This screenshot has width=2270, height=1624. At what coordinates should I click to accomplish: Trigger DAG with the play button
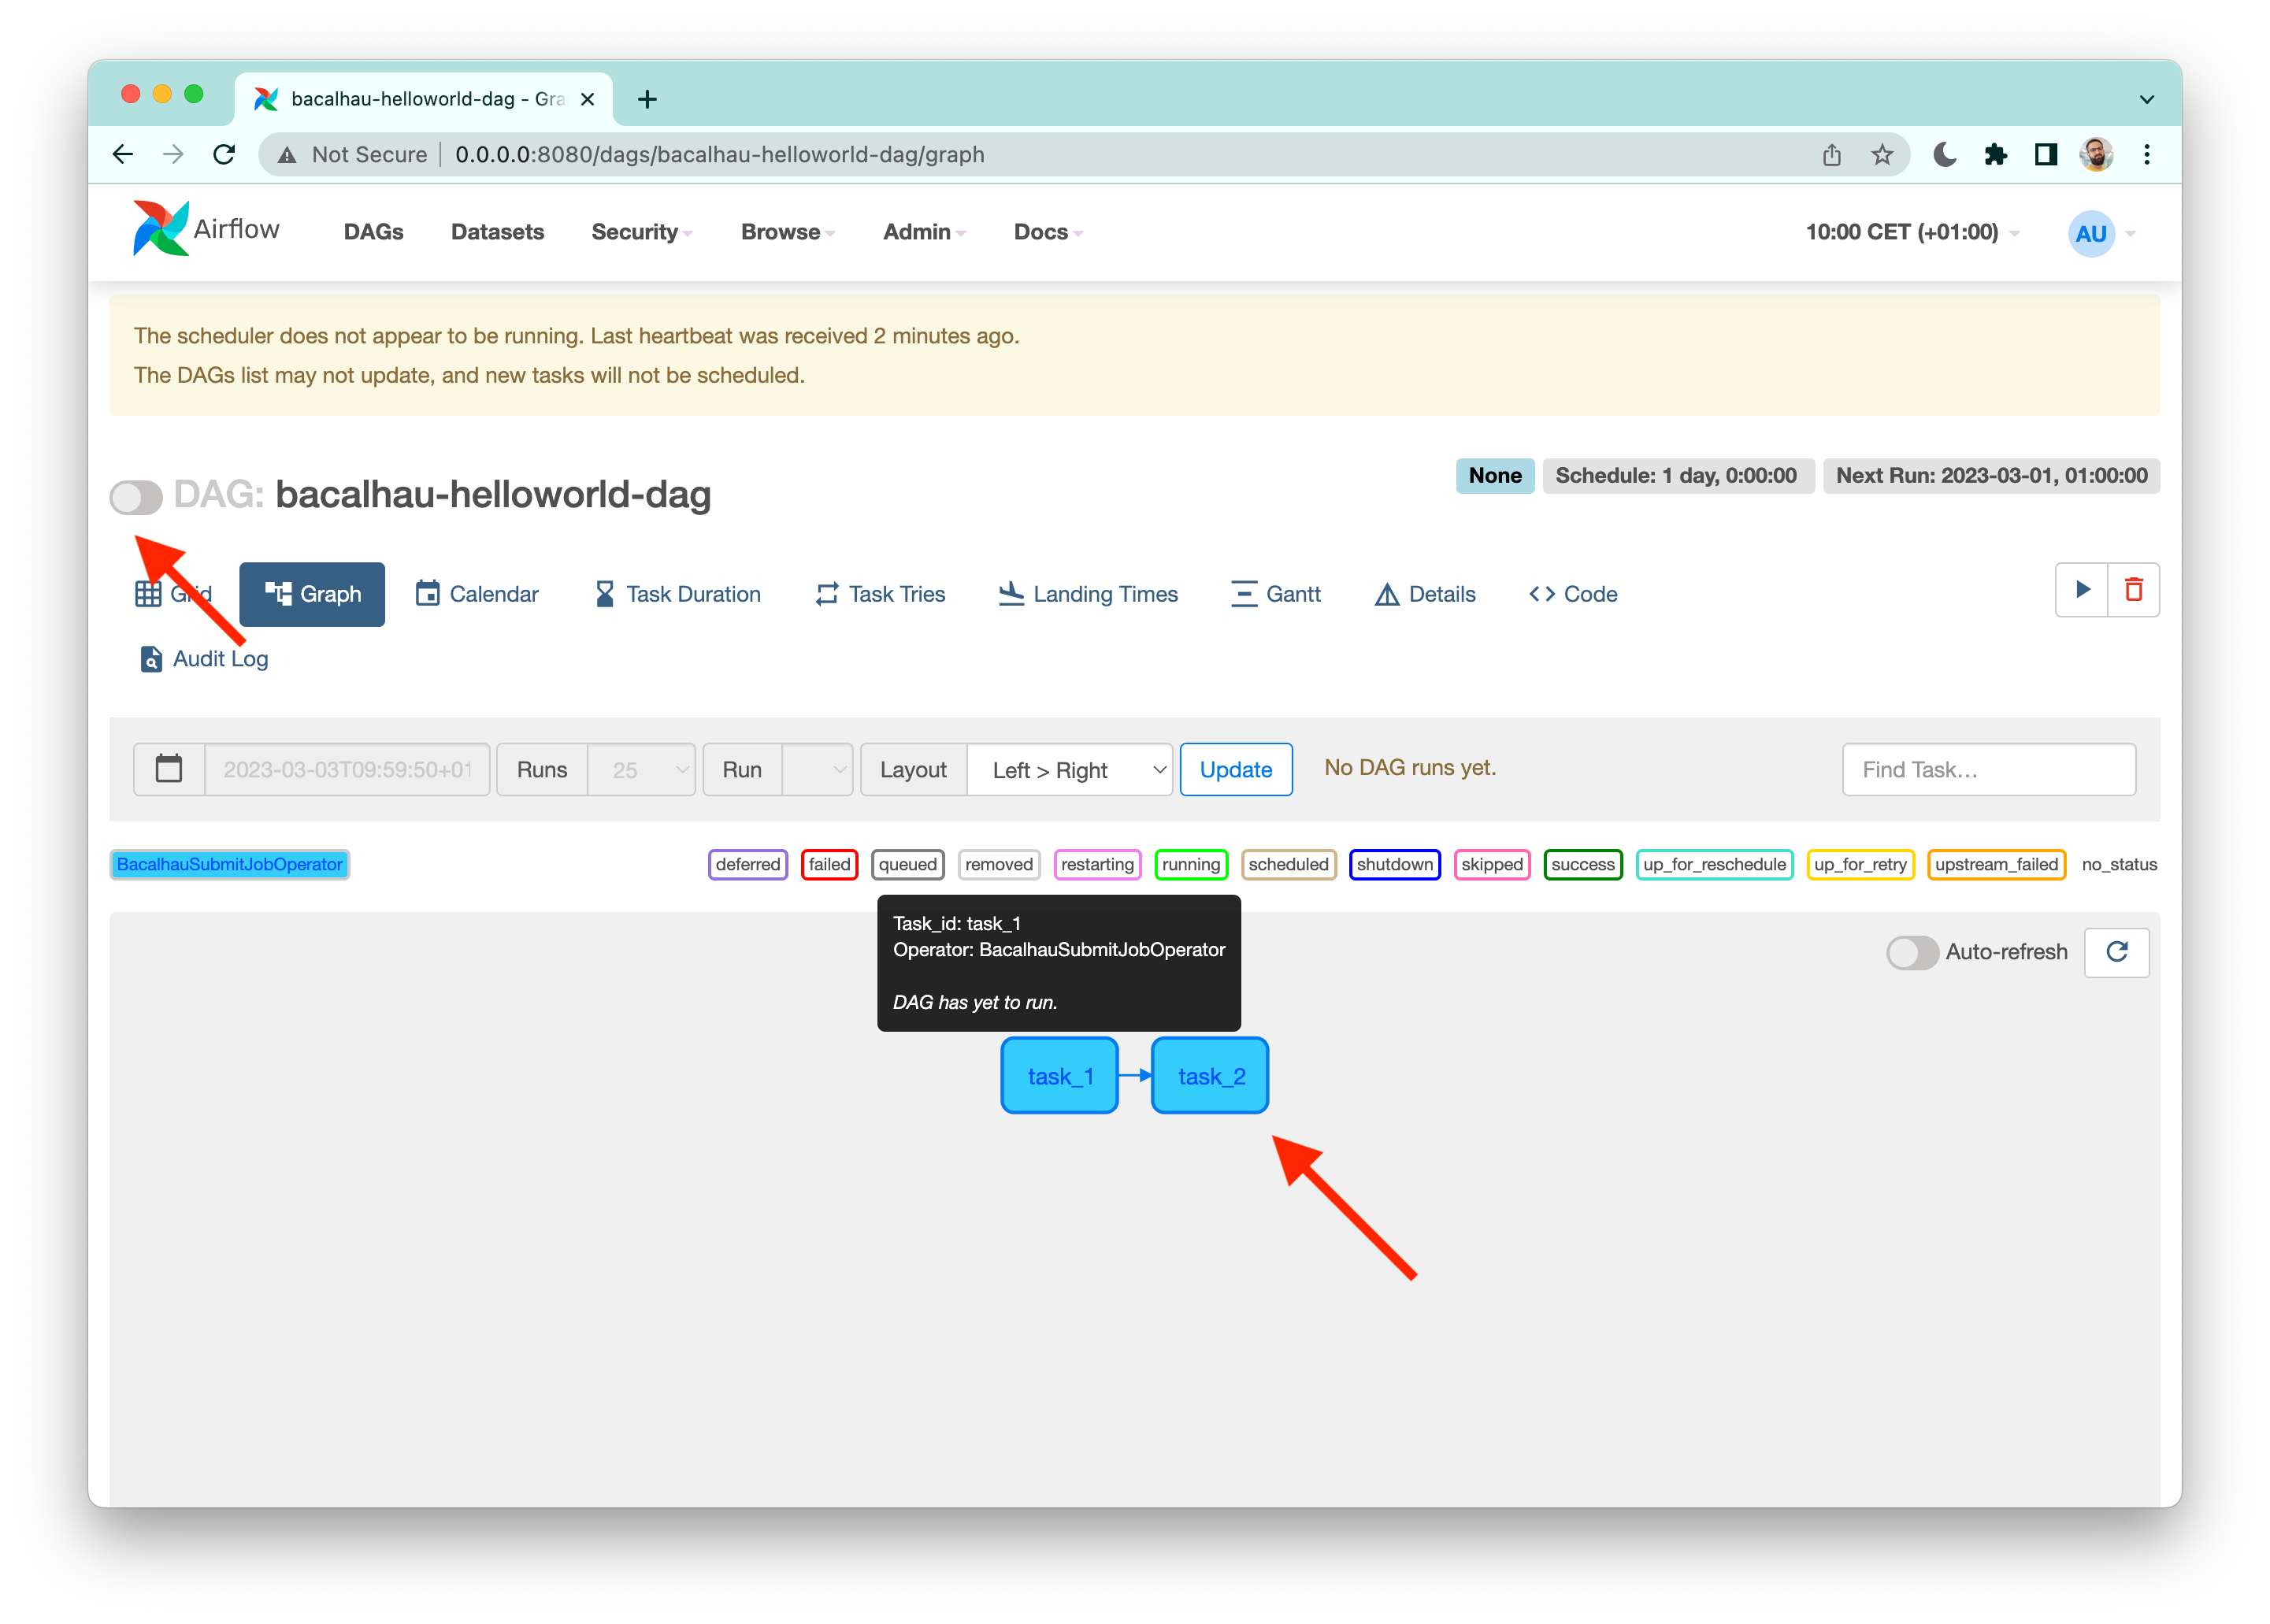click(x=2082, y=590)
